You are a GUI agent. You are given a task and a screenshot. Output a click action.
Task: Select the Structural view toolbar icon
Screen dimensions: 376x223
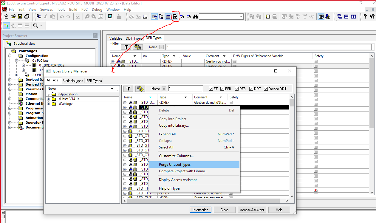tap(6, 26)
